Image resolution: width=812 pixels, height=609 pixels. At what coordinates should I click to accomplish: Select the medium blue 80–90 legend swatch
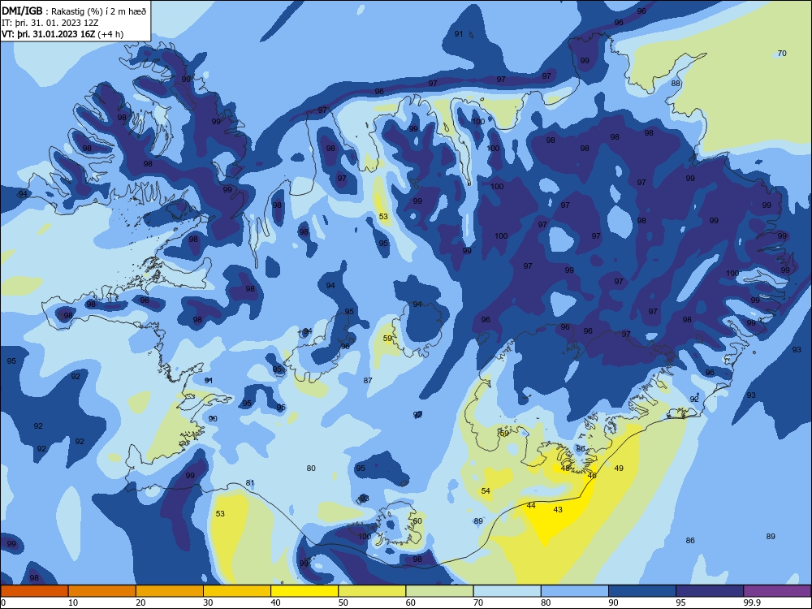point(574,591)
